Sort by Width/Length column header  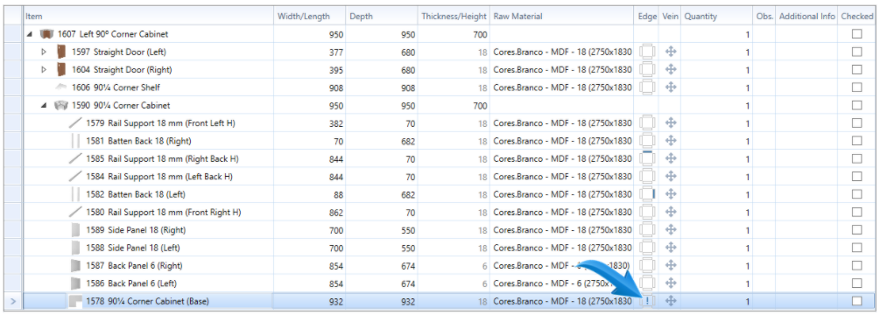(310, 17)
